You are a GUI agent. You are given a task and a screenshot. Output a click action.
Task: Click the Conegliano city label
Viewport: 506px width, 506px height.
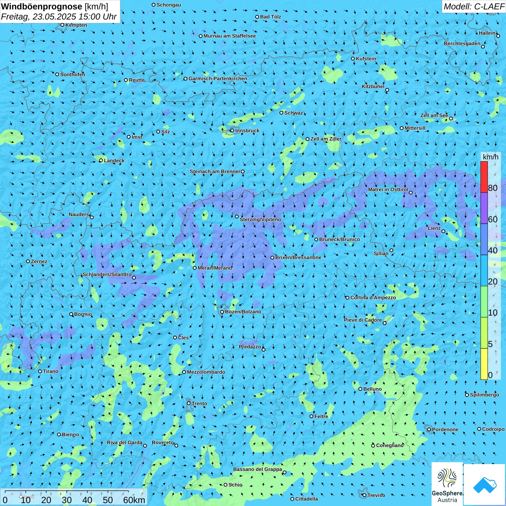[x=390, y=445]
